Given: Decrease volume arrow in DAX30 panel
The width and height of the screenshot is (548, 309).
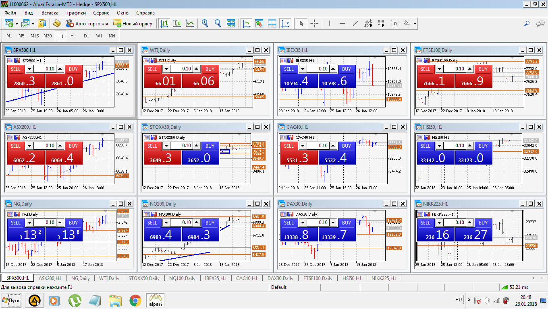Looking at the screenshot, I should coord(303,222).
